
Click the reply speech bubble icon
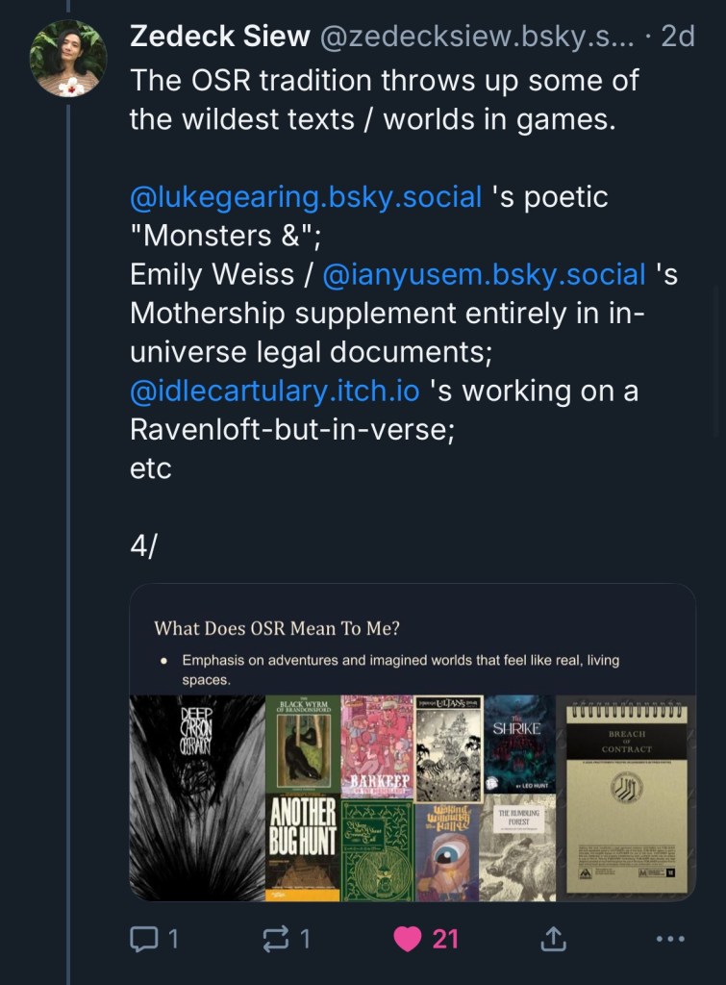tap(143, 938)
